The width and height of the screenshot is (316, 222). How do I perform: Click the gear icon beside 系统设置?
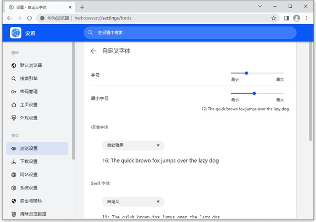coord(14,188)
